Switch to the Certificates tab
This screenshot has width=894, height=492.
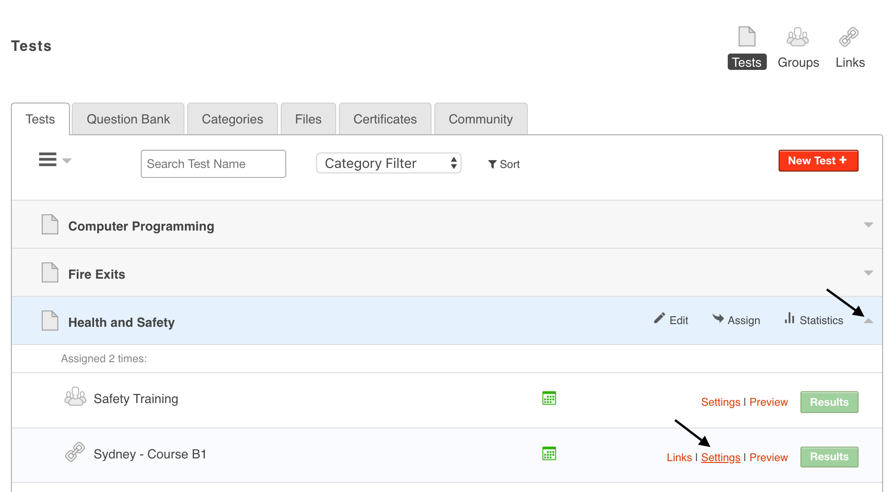(385, 119)
